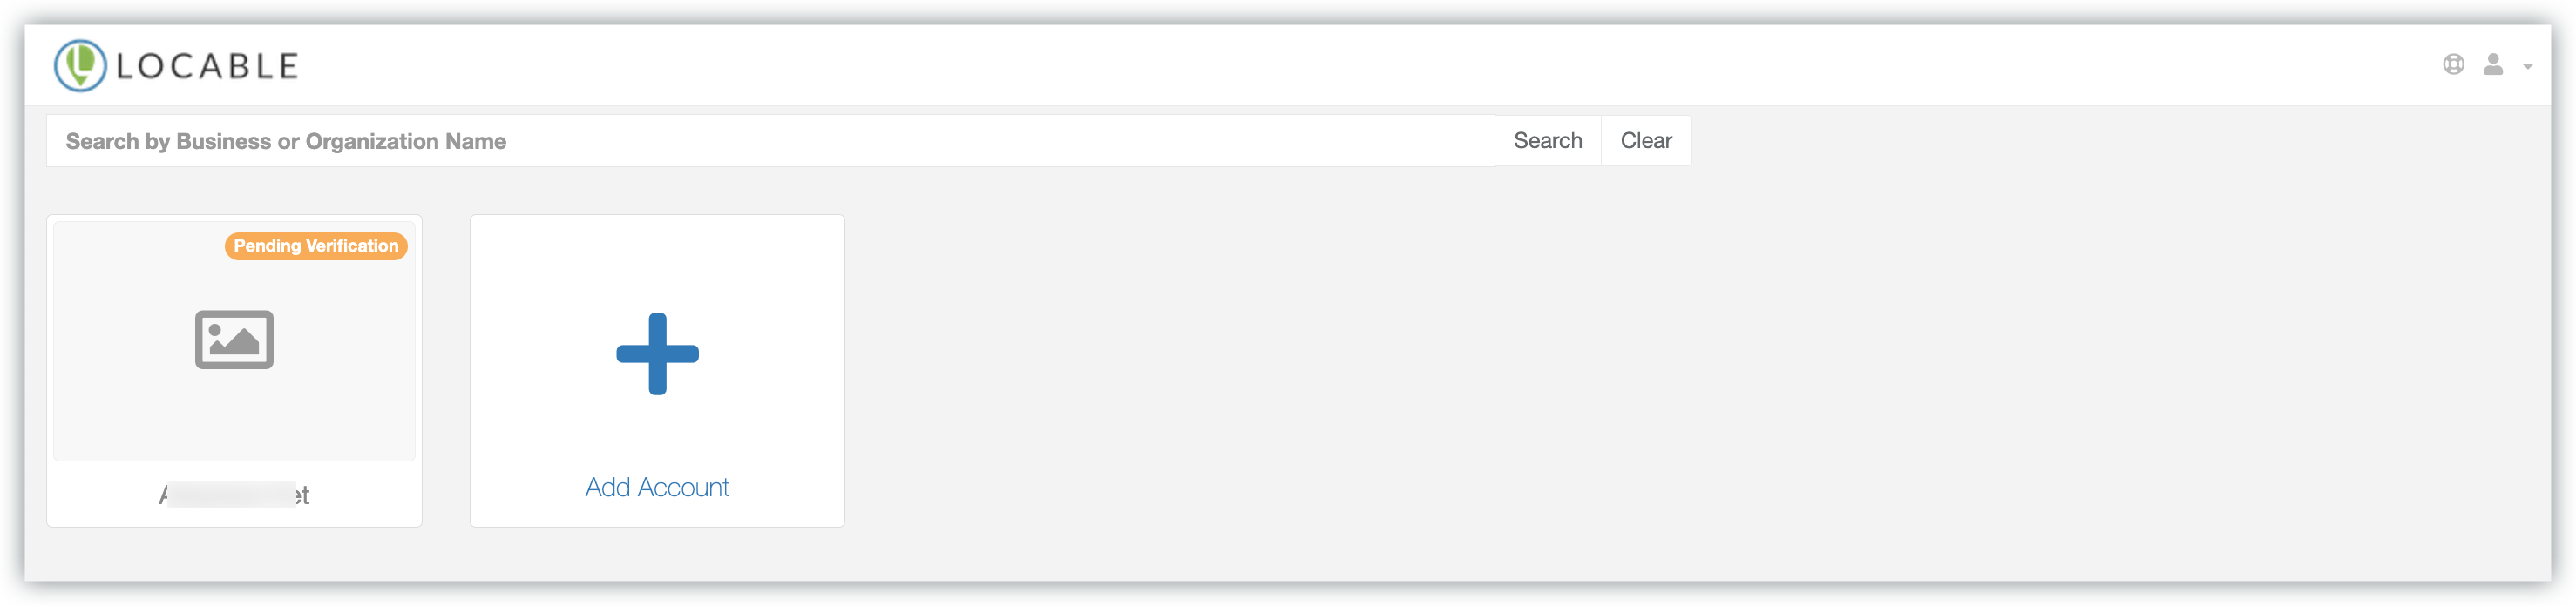Click the empty white header bar area
Image resolution: width=2576 pixels, height=606 pixels.
1300,65
